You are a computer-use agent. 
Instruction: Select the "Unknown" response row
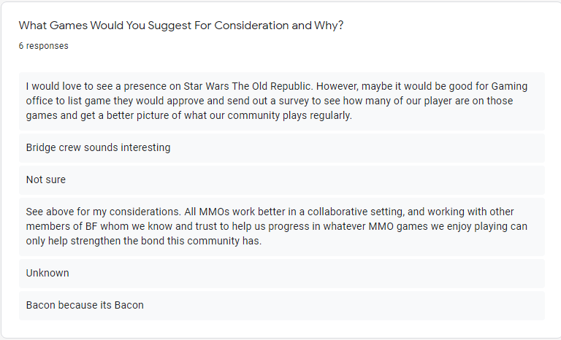282,273
